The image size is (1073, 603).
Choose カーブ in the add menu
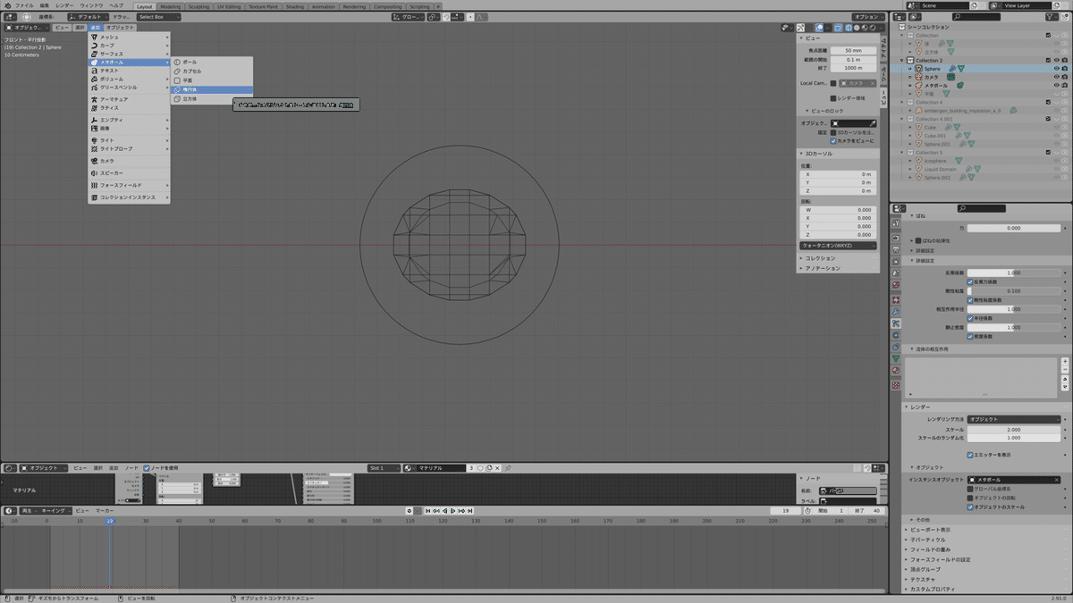click(129, 46)
